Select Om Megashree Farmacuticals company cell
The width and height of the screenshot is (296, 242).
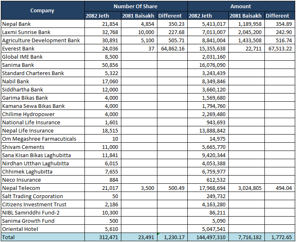[x=42, y=139]
